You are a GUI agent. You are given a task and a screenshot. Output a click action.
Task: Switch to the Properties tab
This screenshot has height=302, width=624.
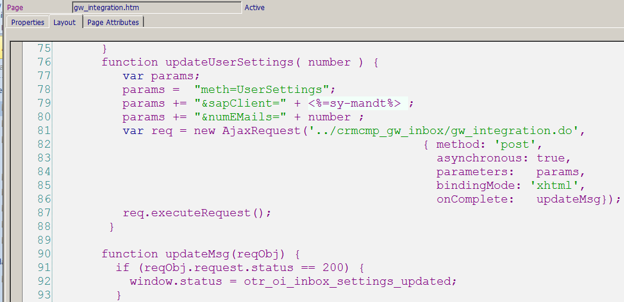click(x=27, y=22)
